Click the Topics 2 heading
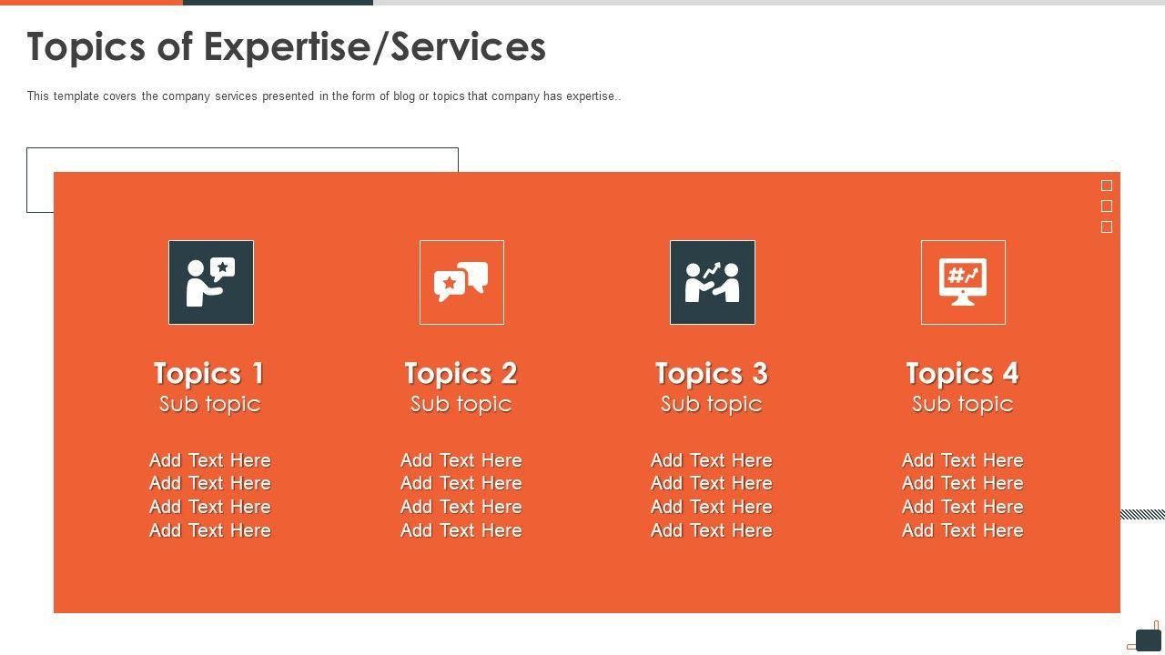 461,373
